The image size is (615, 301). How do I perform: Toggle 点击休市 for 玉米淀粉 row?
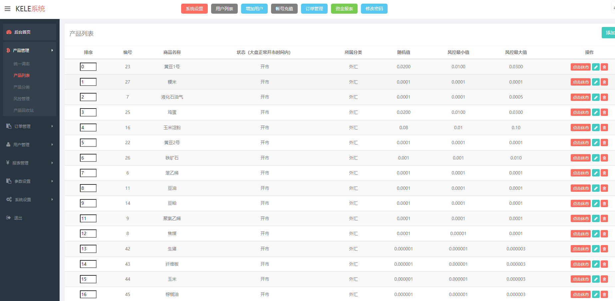coord(580,128)
